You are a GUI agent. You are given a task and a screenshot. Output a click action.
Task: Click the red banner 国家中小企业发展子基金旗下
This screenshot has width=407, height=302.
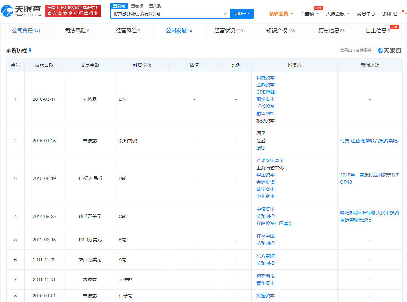coord(73,11)
